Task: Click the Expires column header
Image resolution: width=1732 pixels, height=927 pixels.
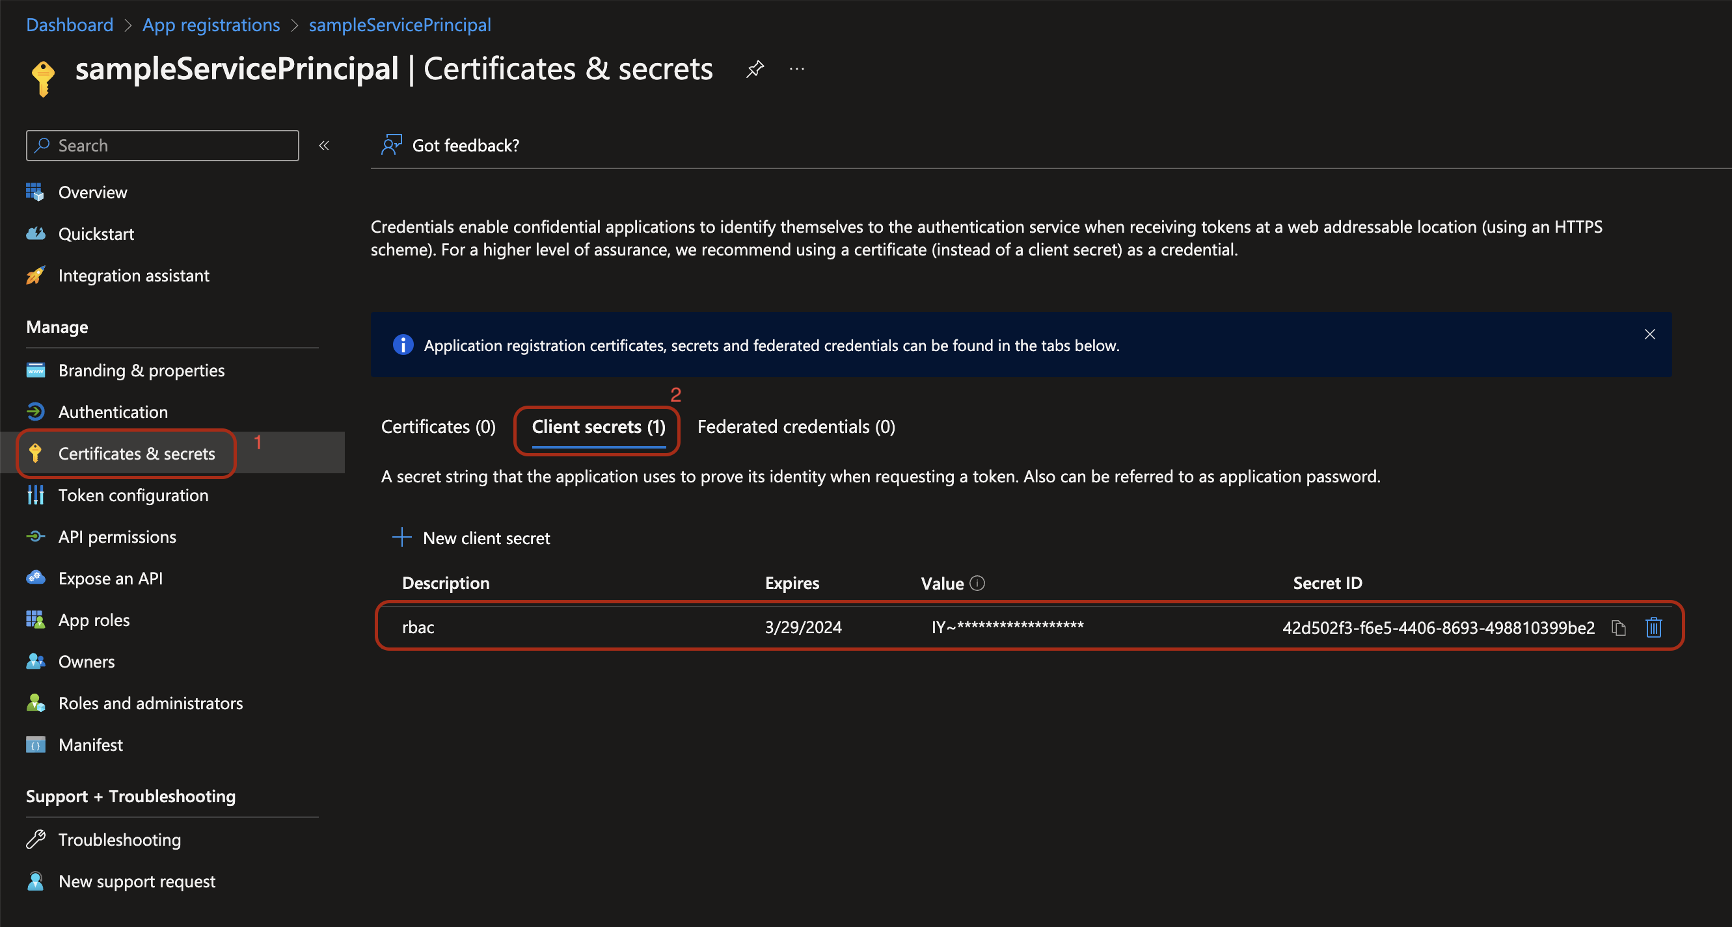Action: (x=792, y=583)
